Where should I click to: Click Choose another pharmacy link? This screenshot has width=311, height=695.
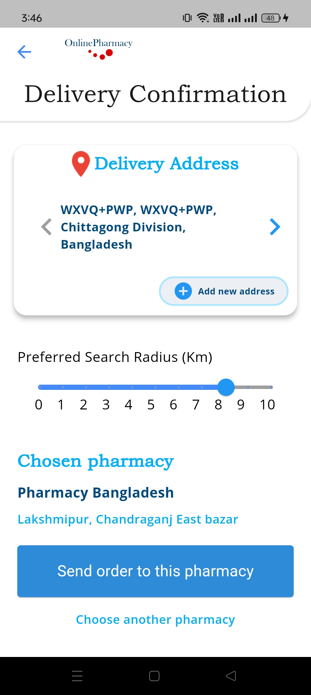tap(155, 619)
